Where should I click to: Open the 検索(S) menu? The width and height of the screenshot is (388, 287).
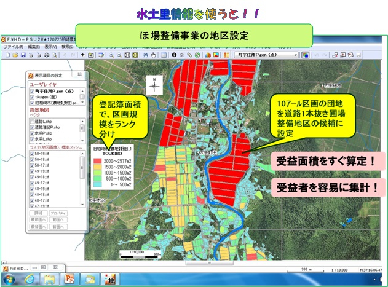coord(67,47)
